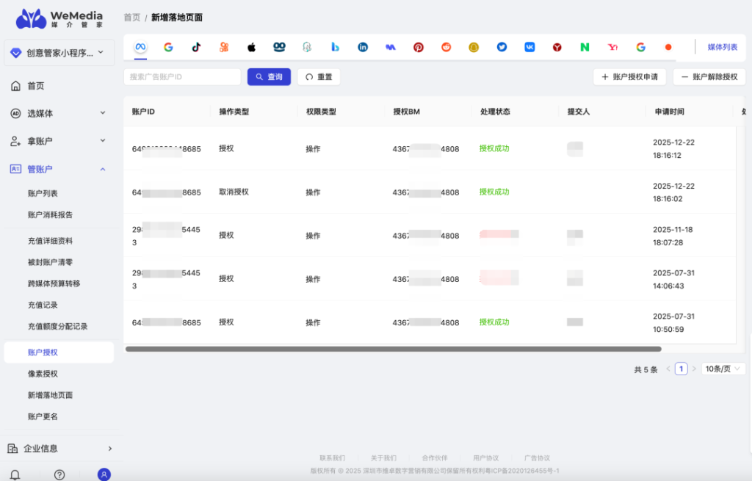Switch to the Pinterest media icon

[x=419, y=47]
